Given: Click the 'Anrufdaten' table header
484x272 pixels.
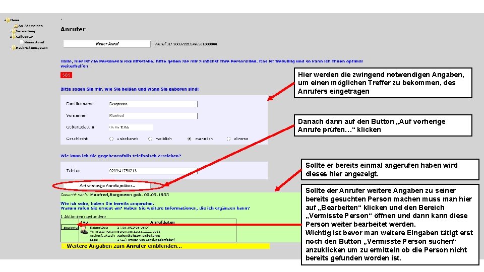Looking at the screenshot, I should tap(162, 222).
